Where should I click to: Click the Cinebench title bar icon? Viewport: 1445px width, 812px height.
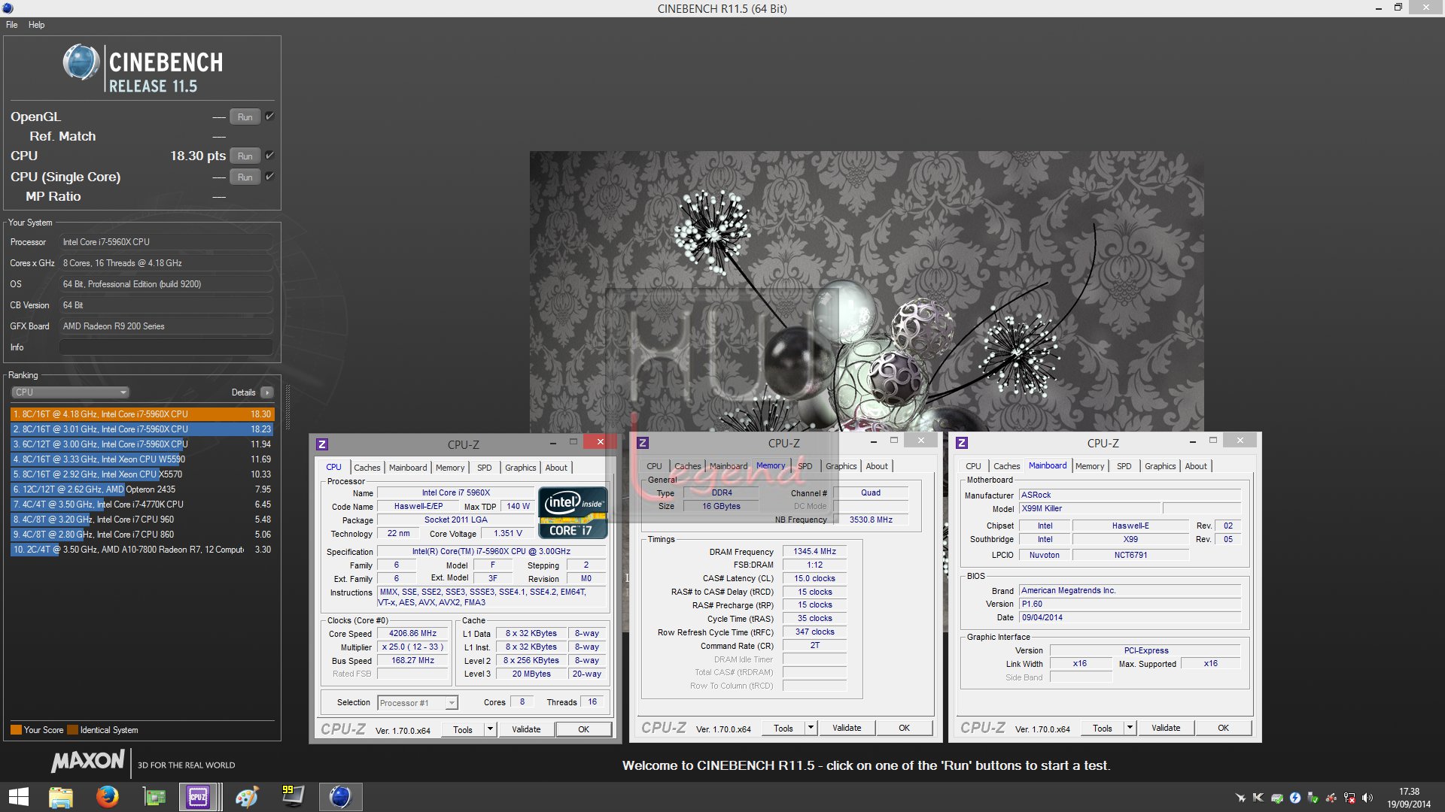[8, 8]
